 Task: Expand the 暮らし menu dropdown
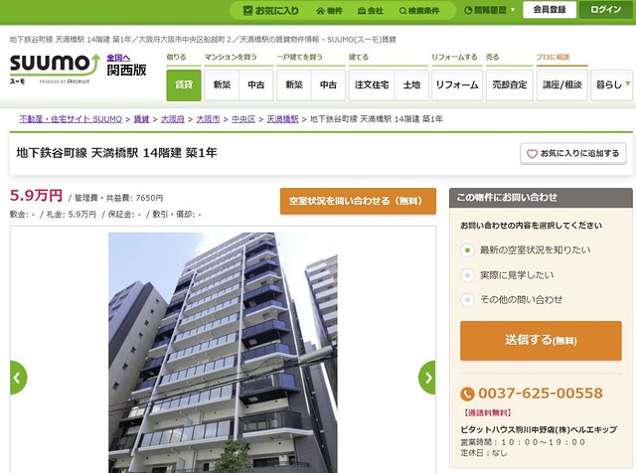(x=612, y=84)
